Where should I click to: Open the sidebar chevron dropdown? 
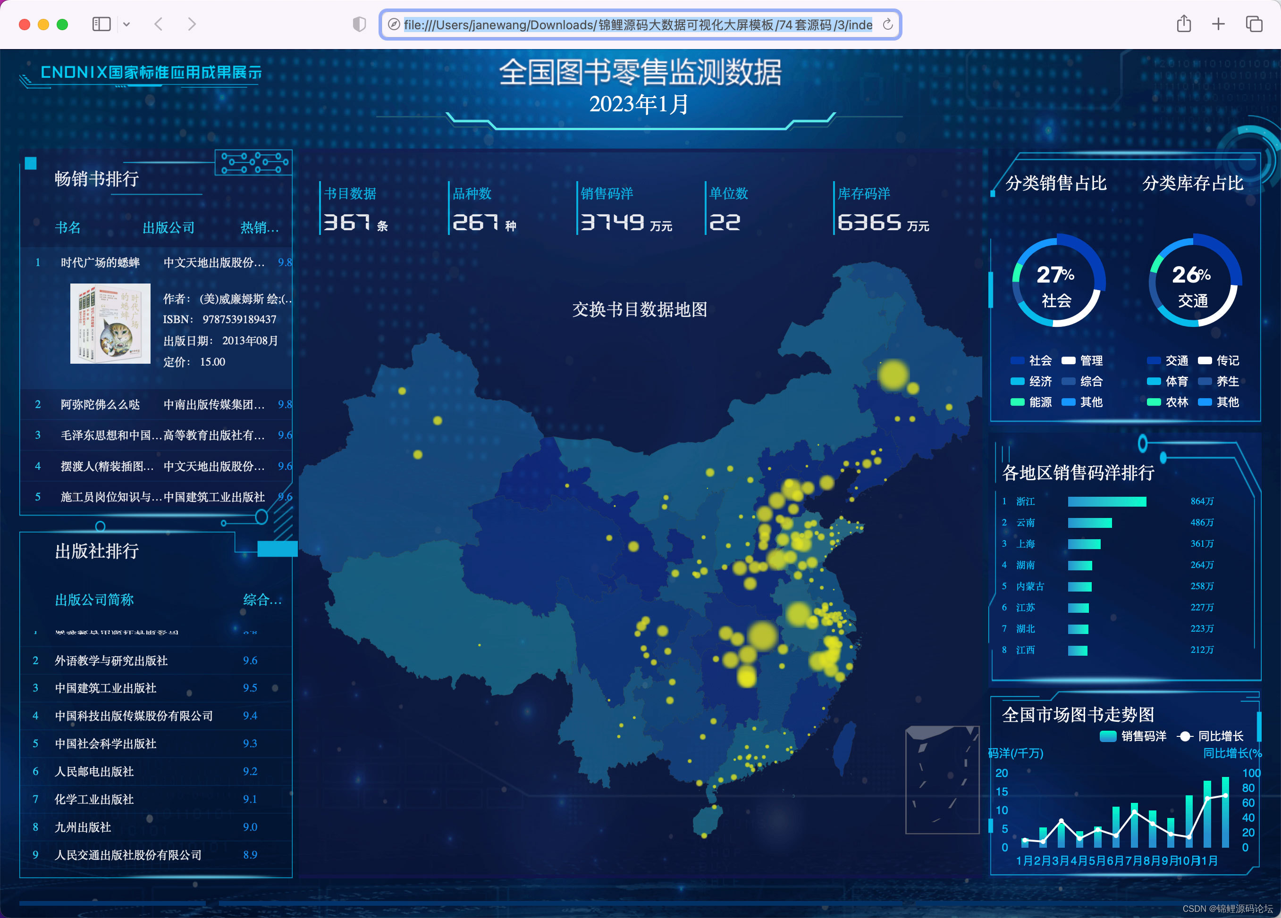tap(126, 25)
